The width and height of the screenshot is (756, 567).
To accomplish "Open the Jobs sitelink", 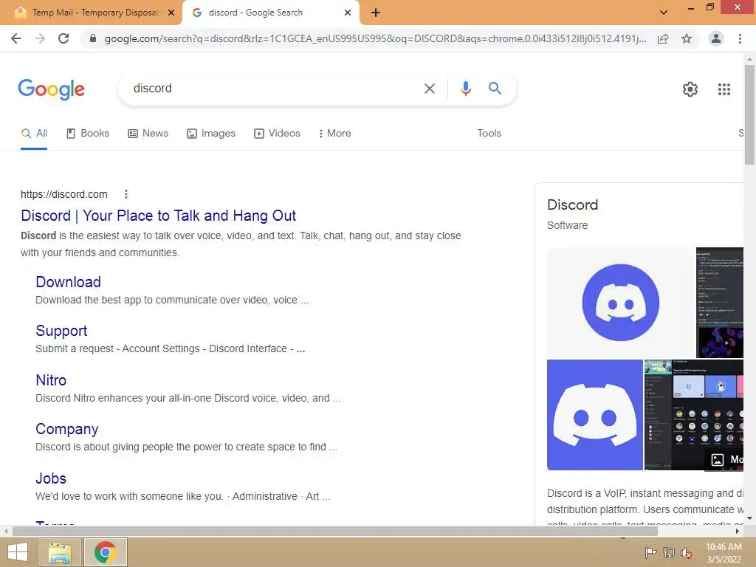I will click(x=51, y=478).
